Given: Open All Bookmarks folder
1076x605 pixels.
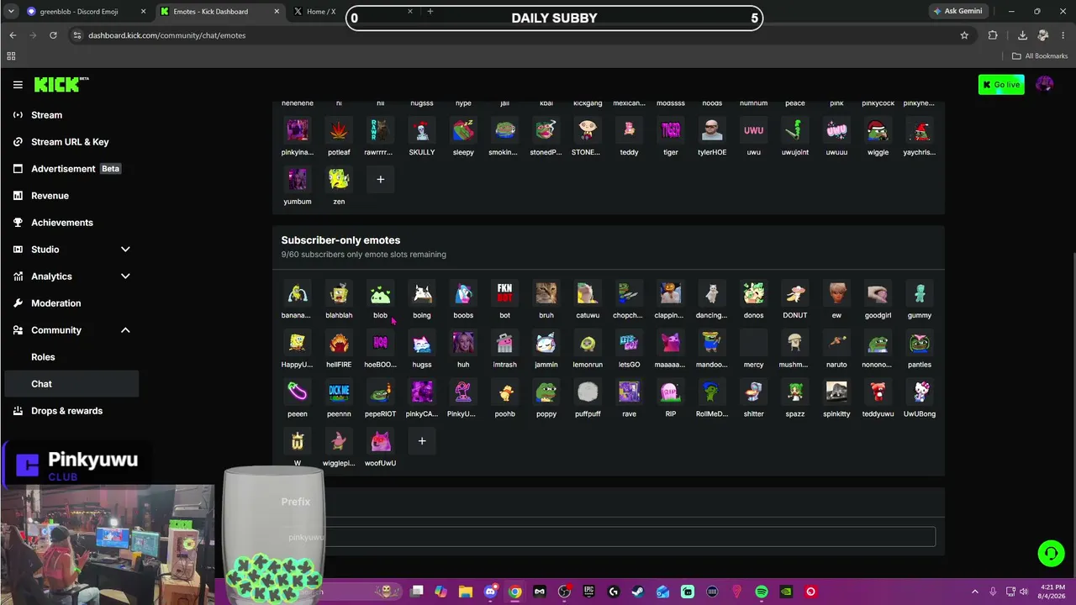Looking at the screenshot, I should (x=1040, y=56).
